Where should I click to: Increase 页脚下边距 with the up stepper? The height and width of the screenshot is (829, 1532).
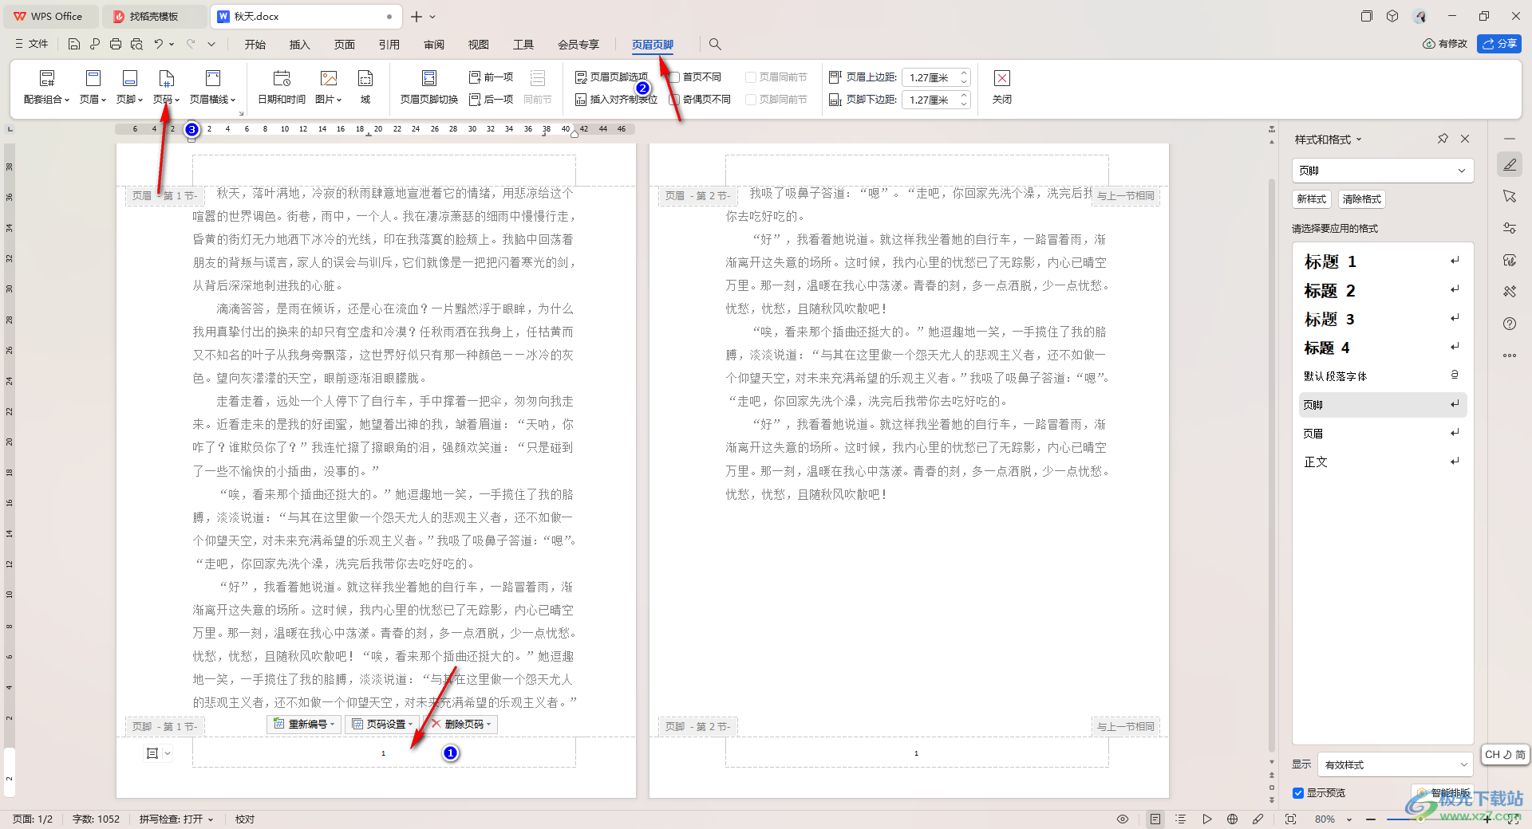click(x=964, y=96)
